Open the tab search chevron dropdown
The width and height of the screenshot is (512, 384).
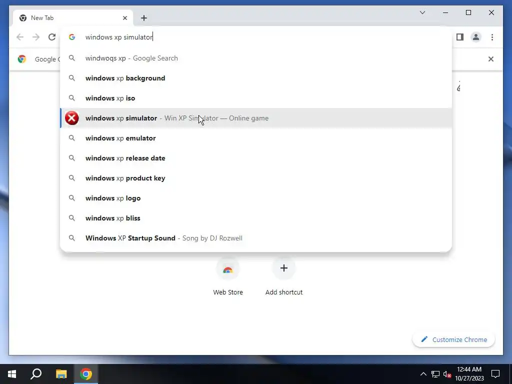(x=422, y=12)
